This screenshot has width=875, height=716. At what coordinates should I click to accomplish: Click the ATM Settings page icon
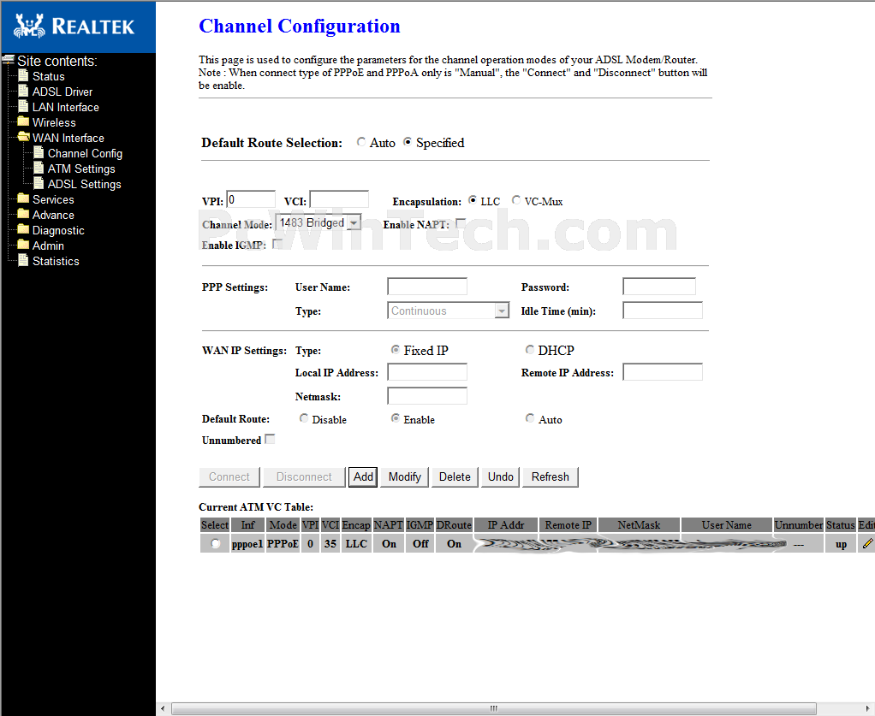pos(39,168)
